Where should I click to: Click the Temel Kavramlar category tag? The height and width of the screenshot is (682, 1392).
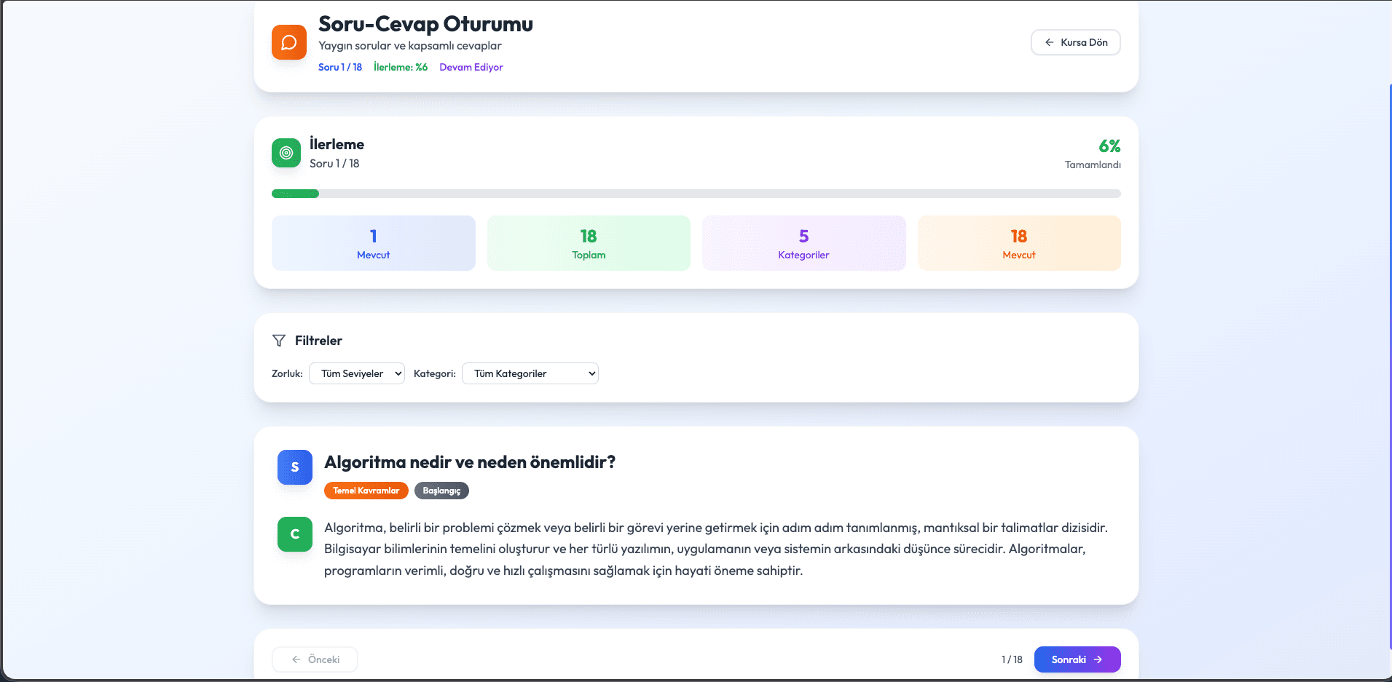click(366, 491)
